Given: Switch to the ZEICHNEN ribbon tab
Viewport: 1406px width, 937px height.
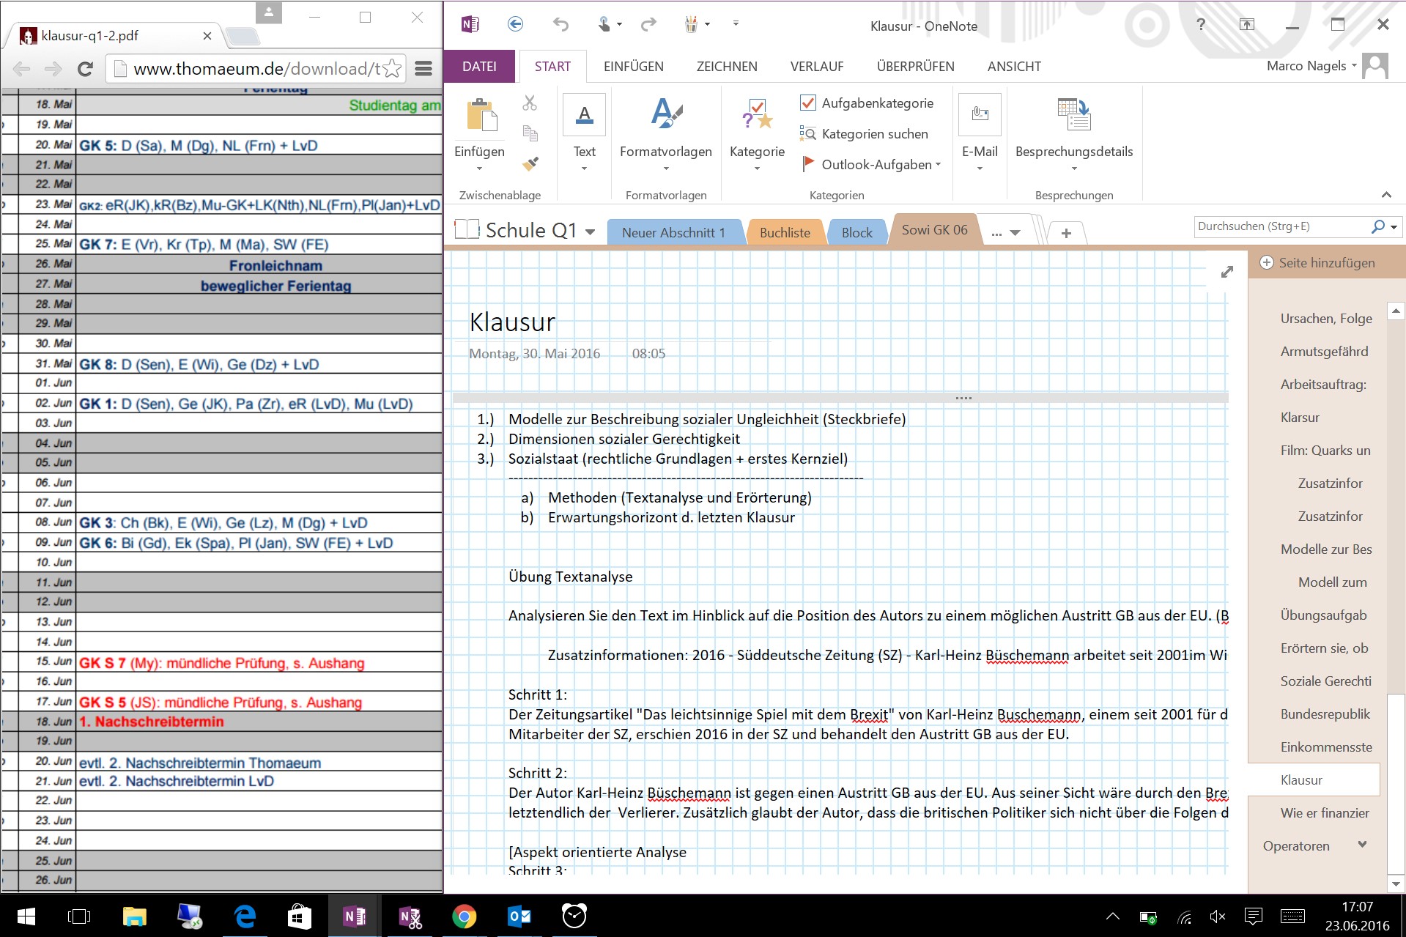Looking at the screenshot, I should [x=727, y=67].
